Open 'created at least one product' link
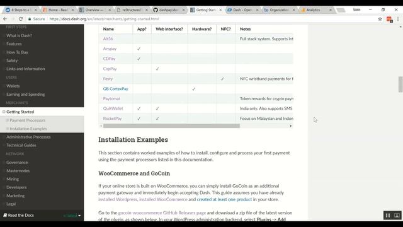This screenshot has height=227, width=403. (x=224, y=199)
